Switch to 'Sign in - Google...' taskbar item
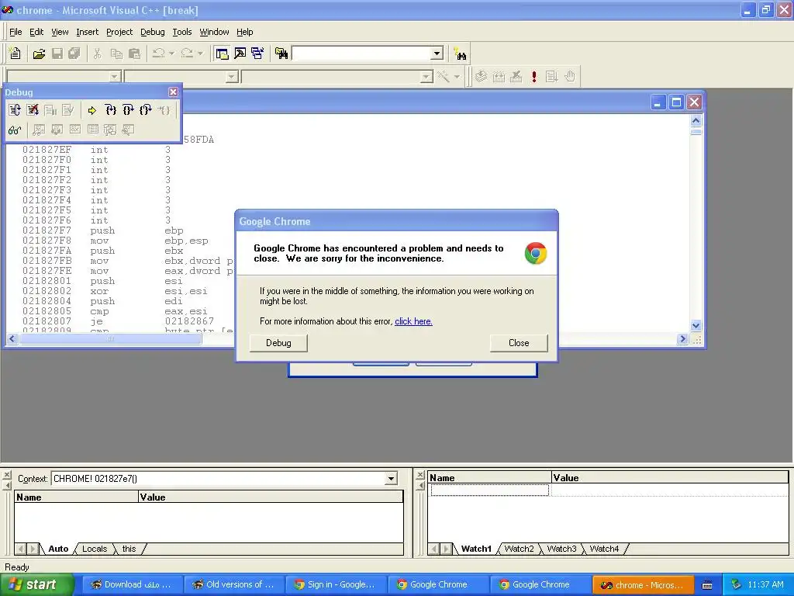Image resolution: width=794 pixels, height=596 pixels. (336, 585)
